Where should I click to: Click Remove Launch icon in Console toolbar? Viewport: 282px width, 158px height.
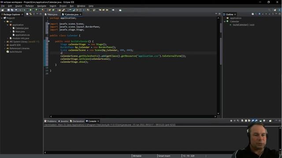[235, 121]
